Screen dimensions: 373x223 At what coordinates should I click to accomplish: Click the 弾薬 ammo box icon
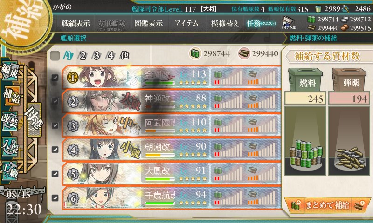click(x=349, y=79)
